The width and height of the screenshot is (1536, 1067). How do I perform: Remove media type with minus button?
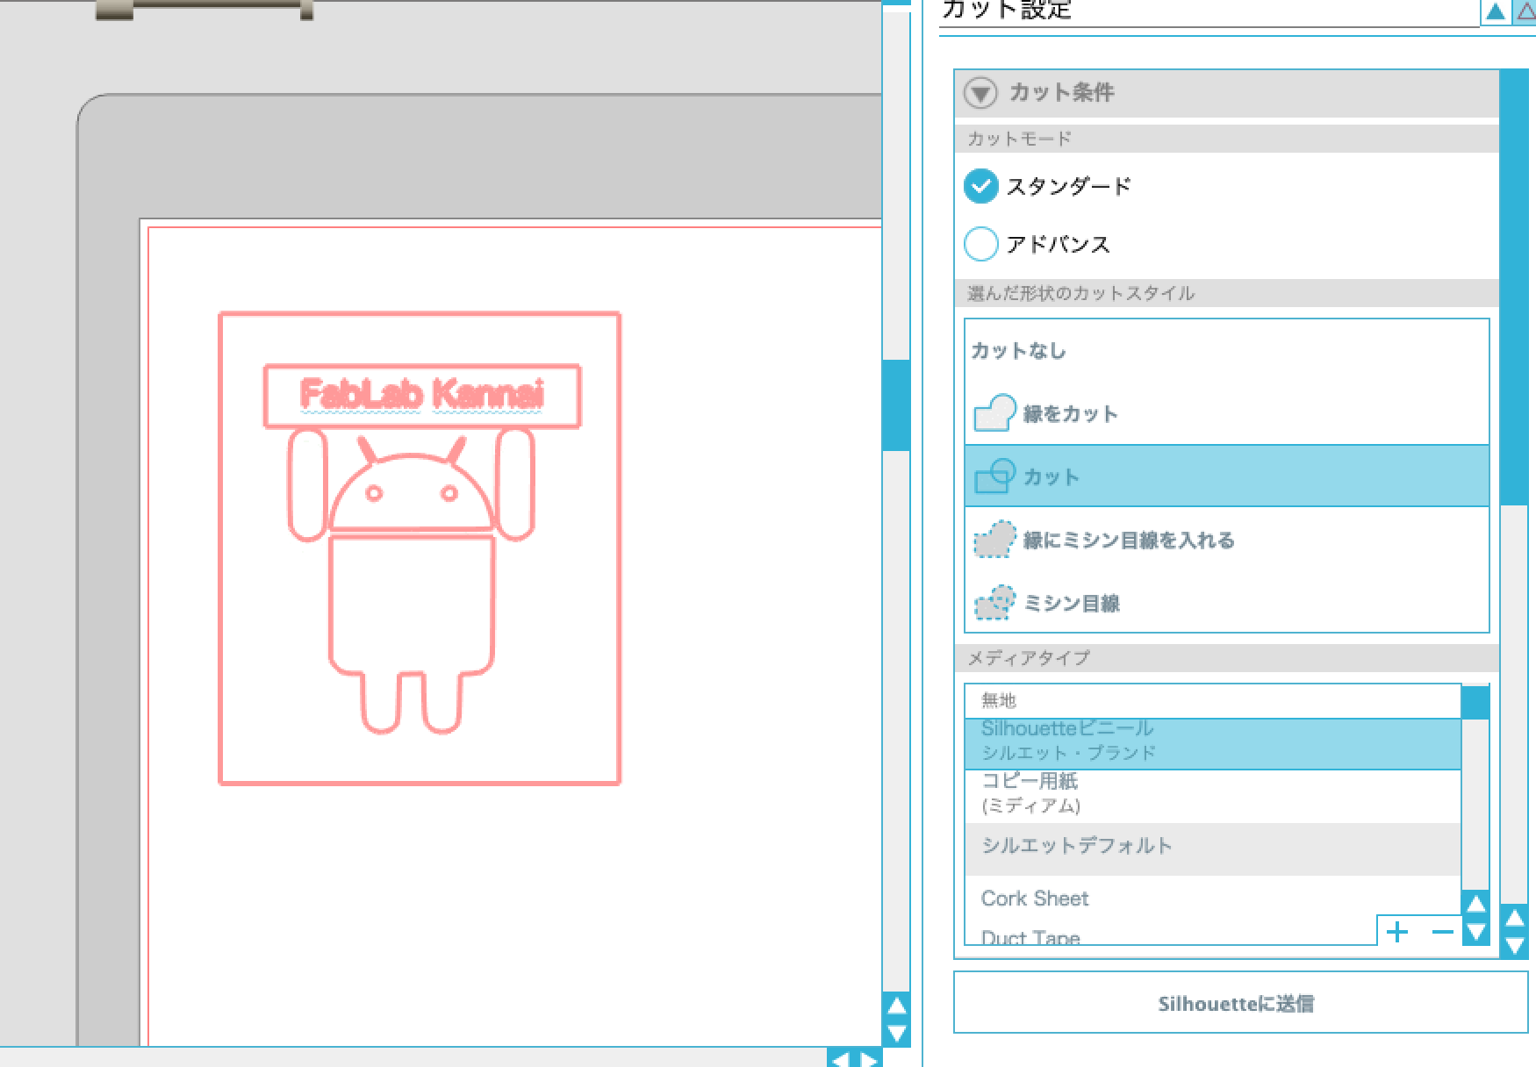pyautogui.click(x=1442, y=931)
